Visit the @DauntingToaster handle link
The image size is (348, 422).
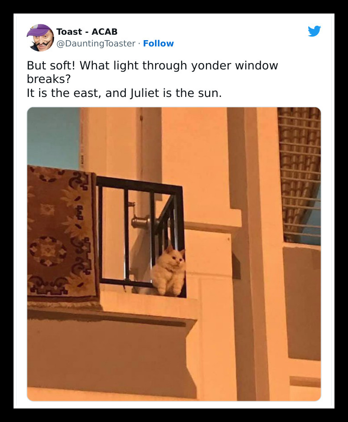[x=96, y=43]
